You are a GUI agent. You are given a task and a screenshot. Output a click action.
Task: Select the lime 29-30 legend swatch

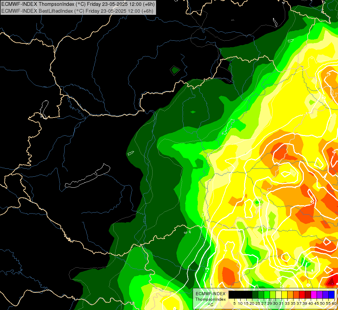click(x=273, y=295)
